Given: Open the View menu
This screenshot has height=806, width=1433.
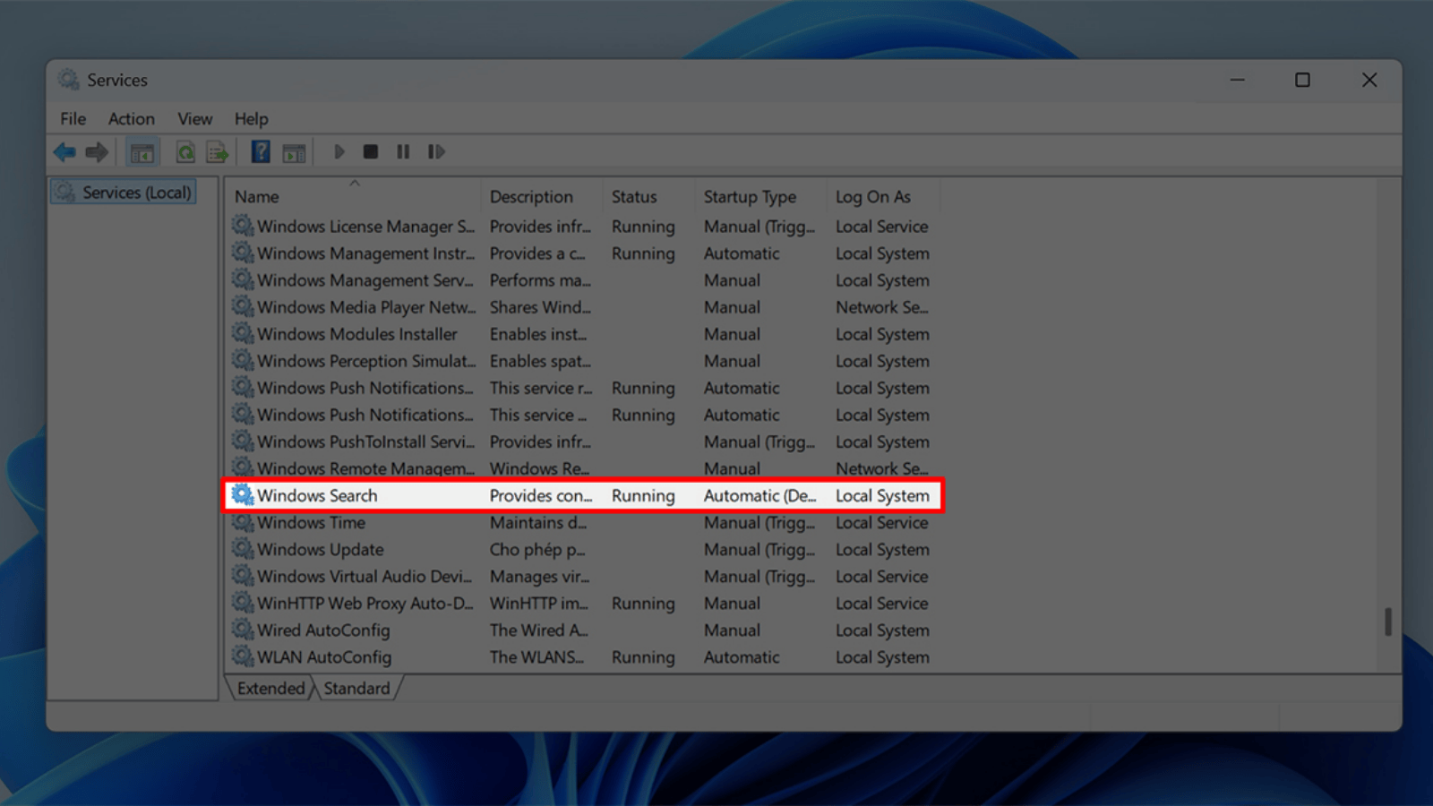Looking at the screenshot, I should point(194,119).
